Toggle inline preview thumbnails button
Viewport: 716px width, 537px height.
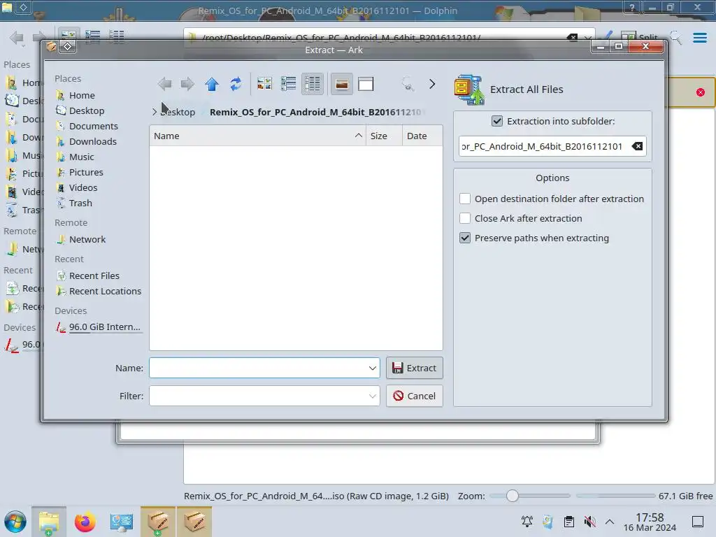click(x=341, y=84)
